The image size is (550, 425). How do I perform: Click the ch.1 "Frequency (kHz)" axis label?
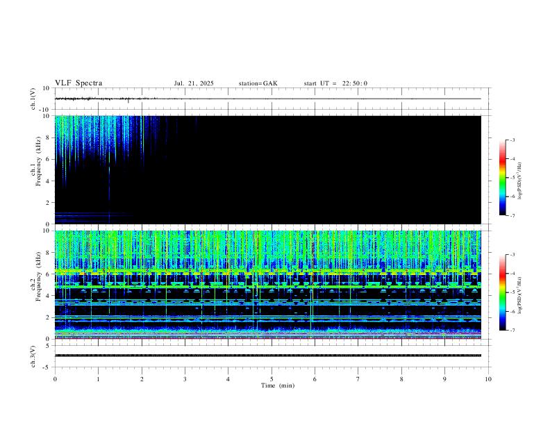tap(39, 161)
